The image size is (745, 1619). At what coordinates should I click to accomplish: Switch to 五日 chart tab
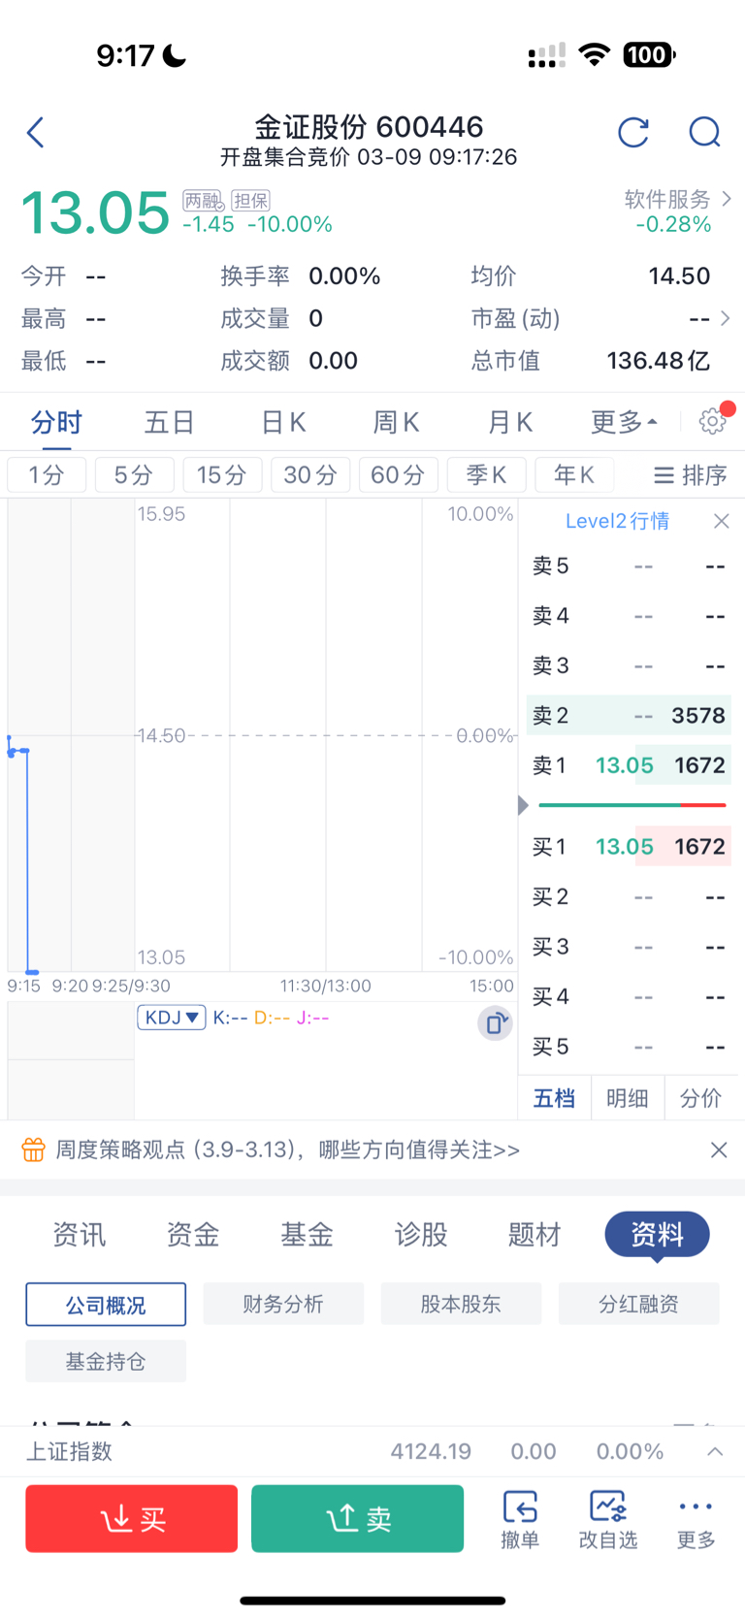pos(170,422)
